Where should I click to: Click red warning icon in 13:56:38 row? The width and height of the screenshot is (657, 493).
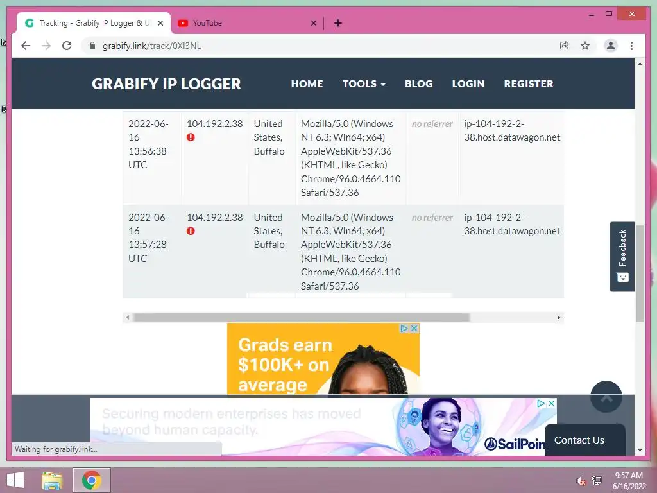(x=191, y=137)
